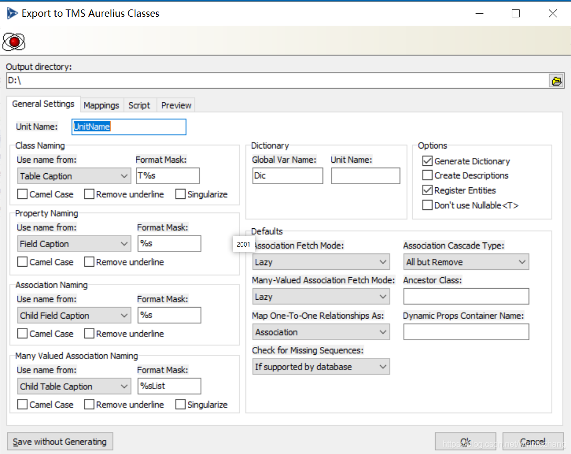Click the red atom TMS Aurelius icon
This screenshot has width=571, height=454.
pyautogui.click(x=14, y=41)
